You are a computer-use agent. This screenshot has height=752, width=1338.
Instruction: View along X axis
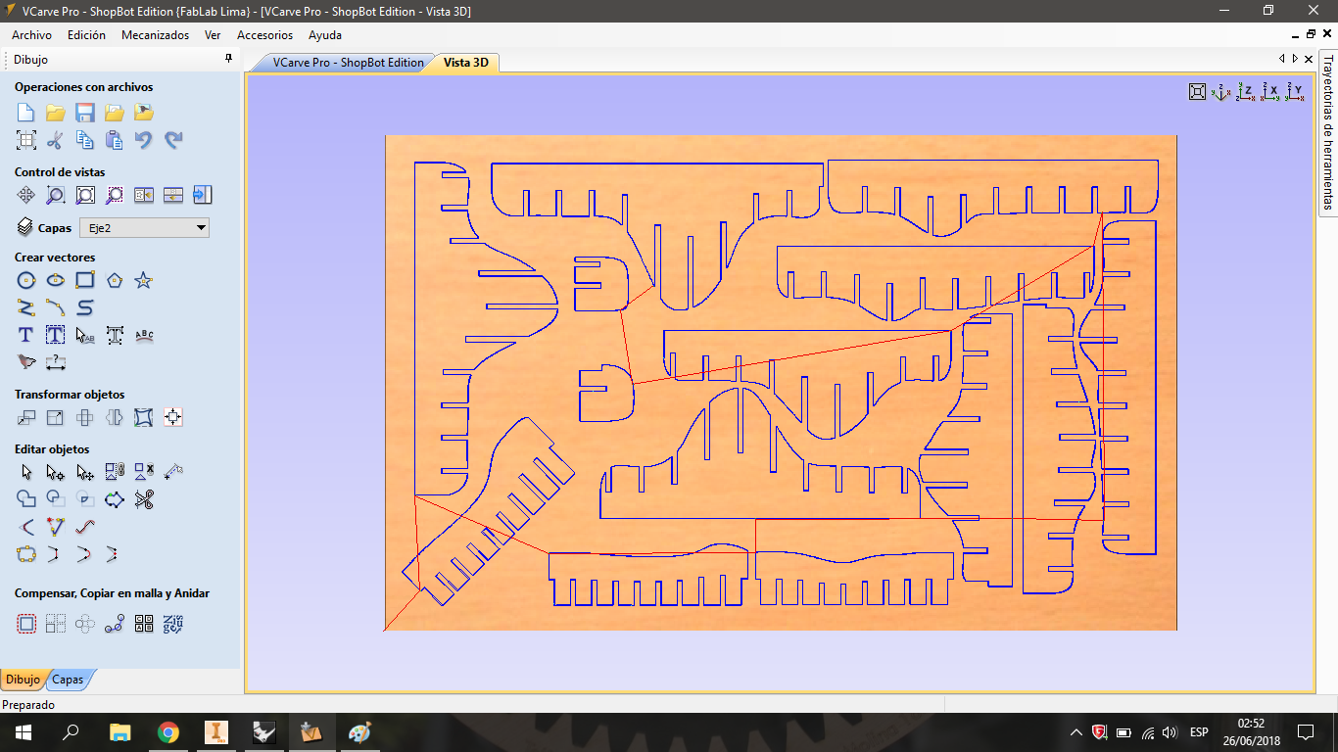1270,91
